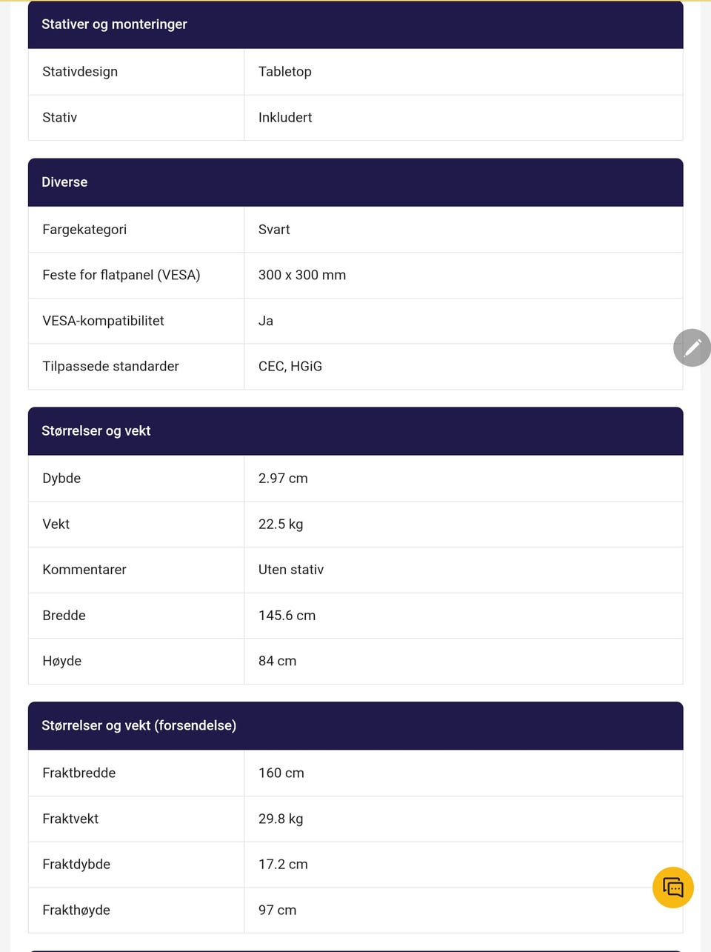Image resolution: width=711 pixels, height=952 pixels.
Task: Click the 29.8 kg Fraktvekt value
Action: [x=281, y=819]
